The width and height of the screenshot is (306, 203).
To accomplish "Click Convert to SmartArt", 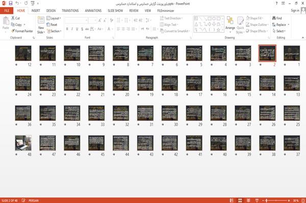I will tap(174, 31).
